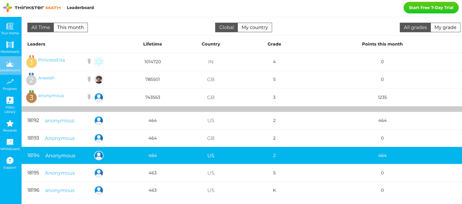Switch to My country filter

pos(254,27)
